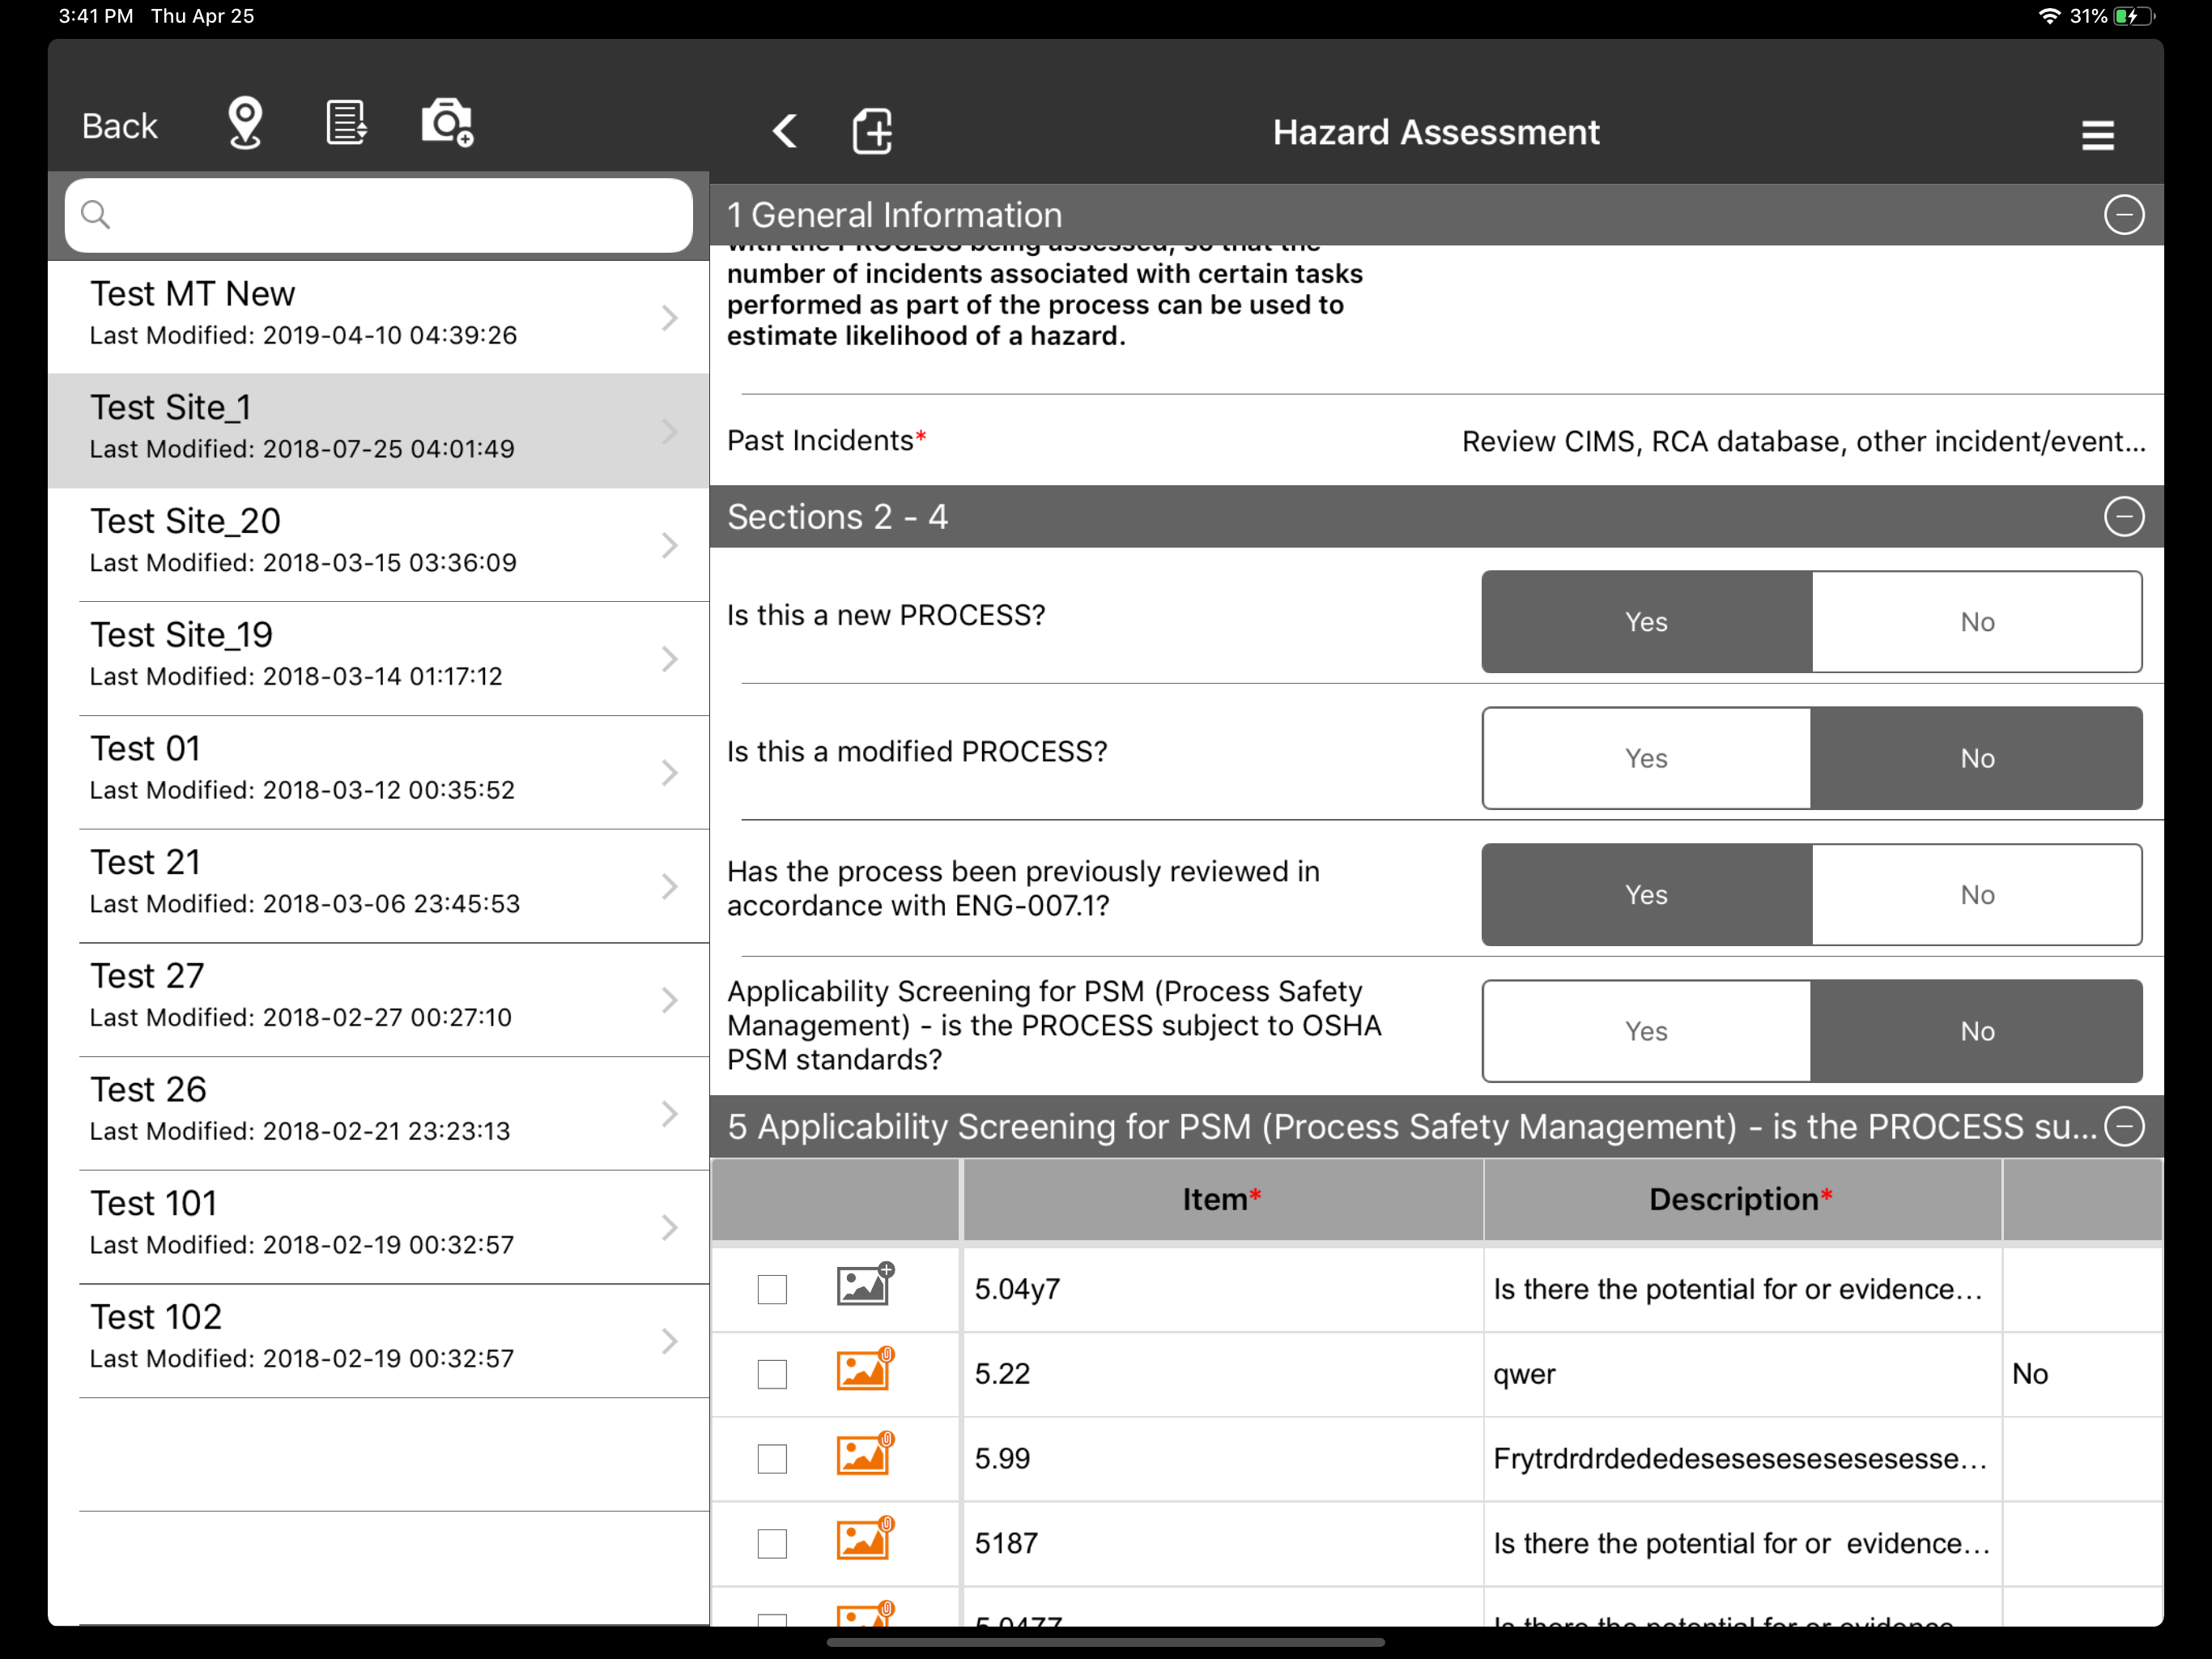
Task: Select No for 'Is this a new PROCESS?'
Action: point(1976,621)
